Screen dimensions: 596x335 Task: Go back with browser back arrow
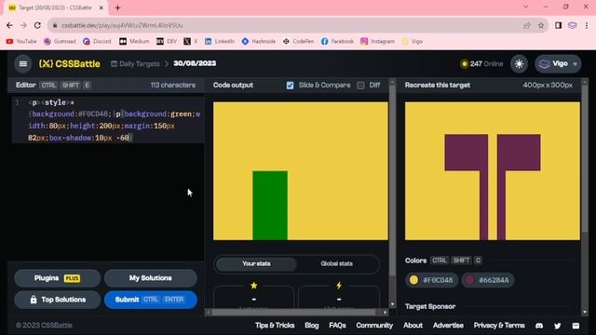click(9, 25)
